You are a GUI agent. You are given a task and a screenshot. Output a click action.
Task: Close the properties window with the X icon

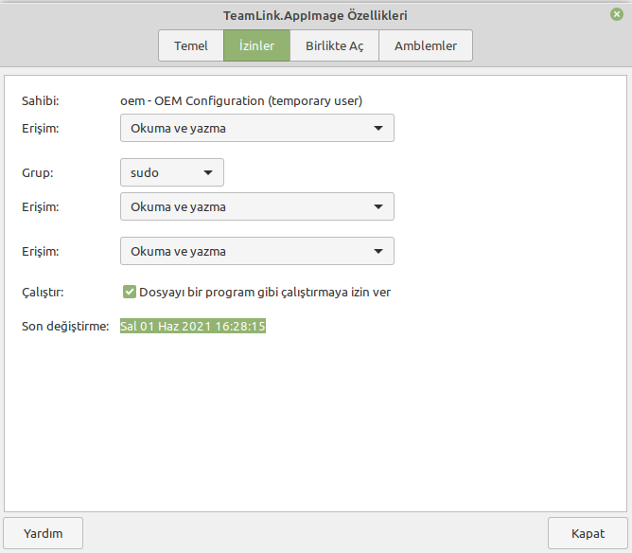click(617, 14)
